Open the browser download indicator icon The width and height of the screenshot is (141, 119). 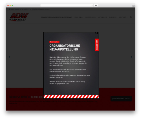point(96,5)
